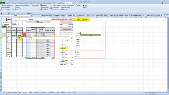169x95 pixels.
Task: Click the formula bar input field
Action: click(x=103, y=15)
